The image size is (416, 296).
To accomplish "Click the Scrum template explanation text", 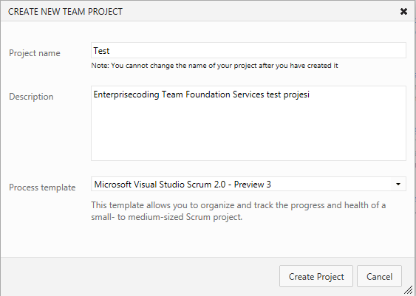I will coord(238,211).
